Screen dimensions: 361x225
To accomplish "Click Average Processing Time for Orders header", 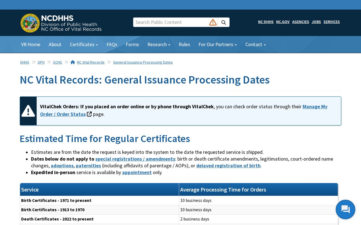I will (258, 190).
